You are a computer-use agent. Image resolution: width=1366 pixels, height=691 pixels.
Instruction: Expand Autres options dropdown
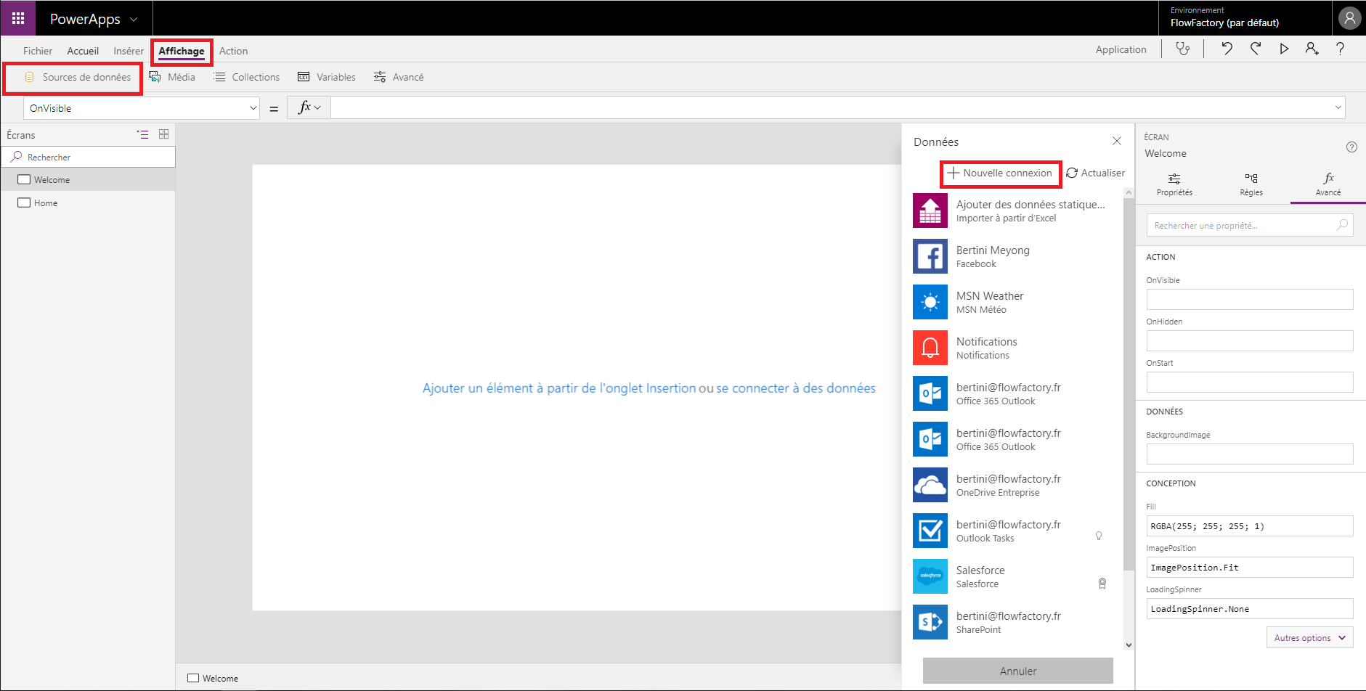click(x=1309, y=638)
